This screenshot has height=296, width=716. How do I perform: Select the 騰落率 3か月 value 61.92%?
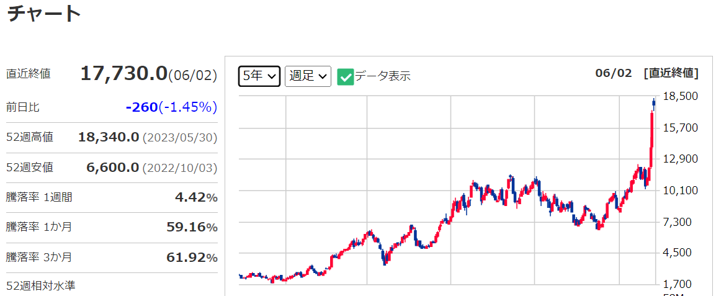tap(192, 257)
